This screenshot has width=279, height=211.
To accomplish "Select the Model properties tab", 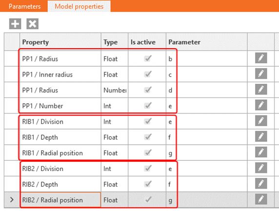I will point(79,6).
